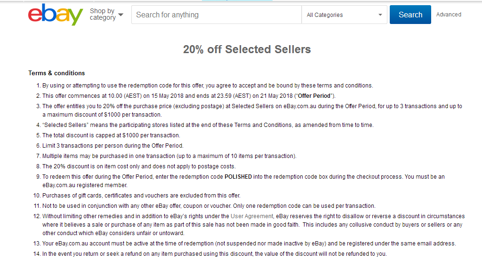The height and width of the screenshot is (260, 482).
Task: Click the eBay logo
Action: pos(56,15)
